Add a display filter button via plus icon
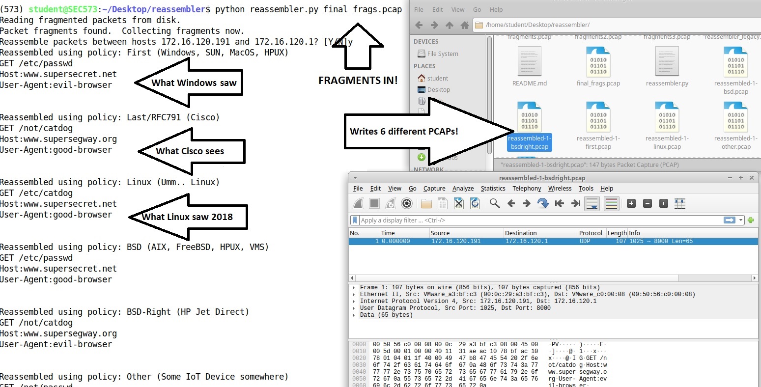Viewport: 761px width, 387px height. click(751, 220)
